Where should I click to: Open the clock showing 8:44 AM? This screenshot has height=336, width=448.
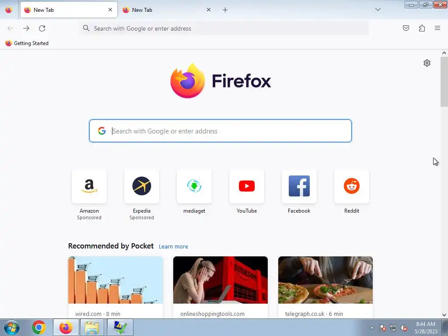pyautogui.click(x=426, y=327)
